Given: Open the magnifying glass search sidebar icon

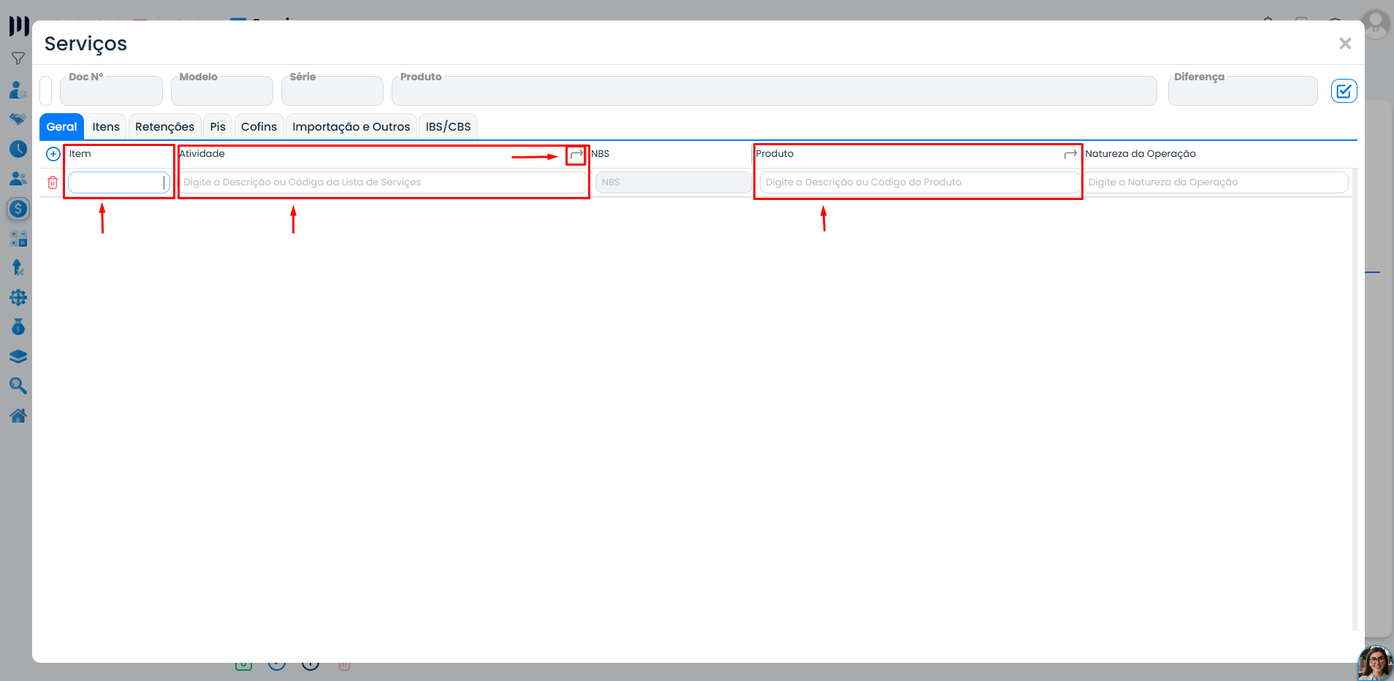Looking at the screenshot, I should tap(18, 386).
